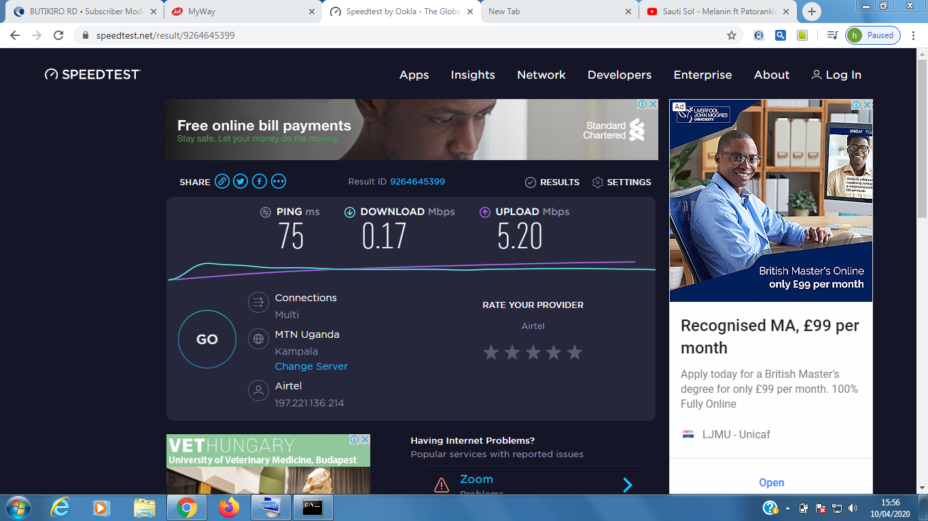Bookmark this page with star icon
The width and height of the screenshot is (928, 521).
(732, 35)
